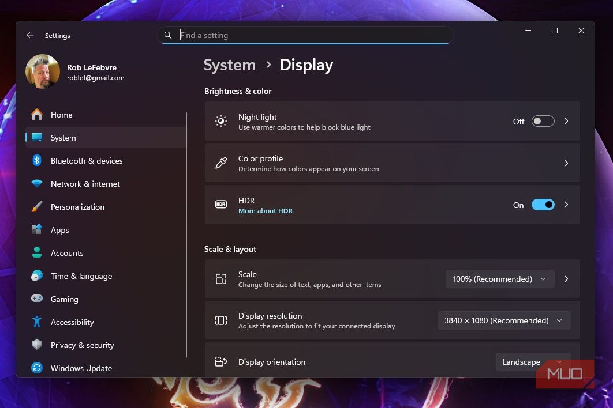Close the Settings window
The width and height of the screenshot is (613, 408).
(x=581, y=31)
